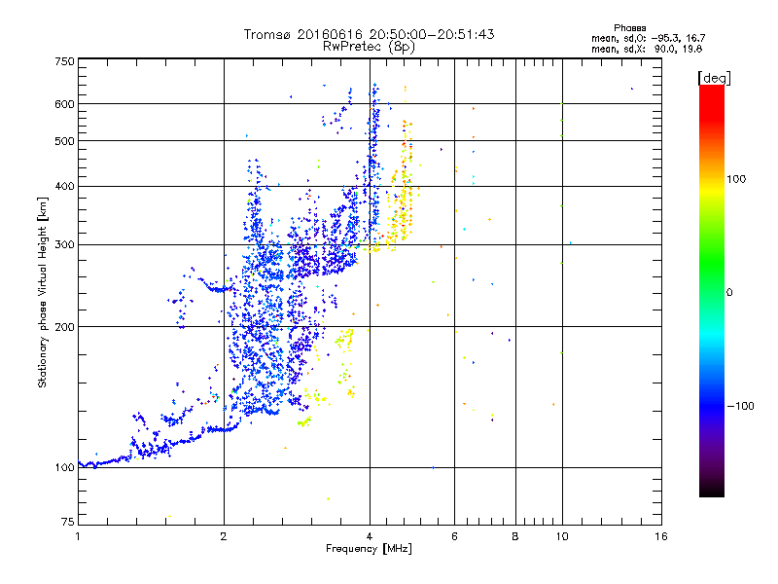Viewport: 778px width, 584px height.
Task: Click the plot title 'Tromsø 20160616 20:50:00-20:51:43'
Action: pyautogui.click(x=369, y=34)
